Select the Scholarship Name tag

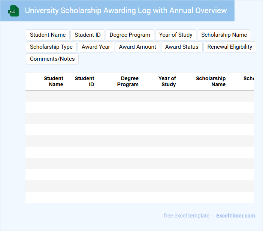click(224, 35)
